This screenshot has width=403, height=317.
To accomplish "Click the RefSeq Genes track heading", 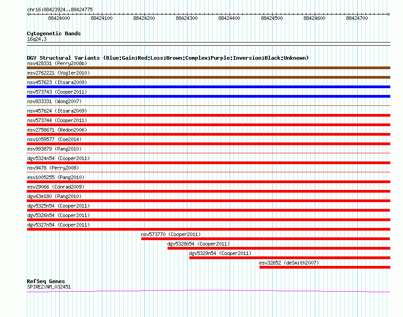I will point(46,281).
